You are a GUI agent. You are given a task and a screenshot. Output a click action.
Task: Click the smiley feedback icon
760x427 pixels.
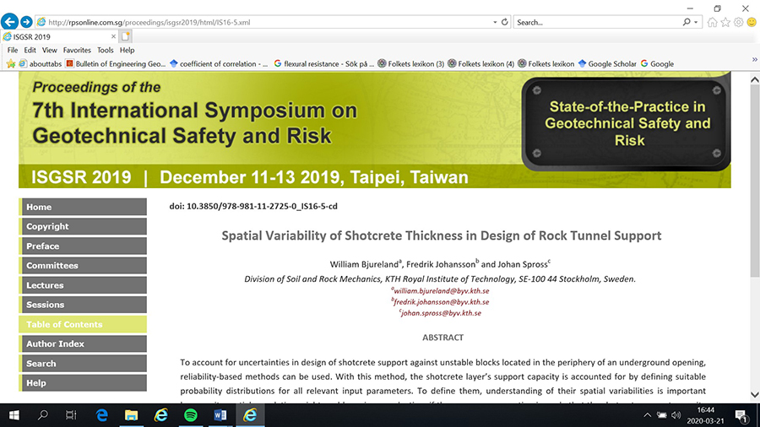[x=751, y=22]
